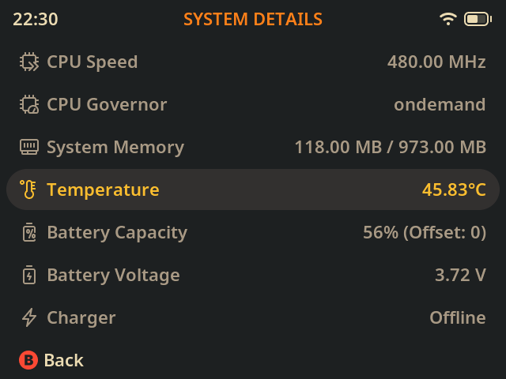Viewport: 506px width, 379px height.
Task: Click the System Memory RAM icon
Action: point(29,147)
